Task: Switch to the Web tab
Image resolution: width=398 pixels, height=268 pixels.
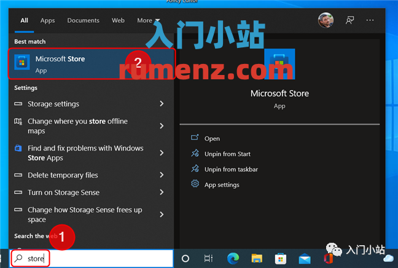Action: tap(118, 20)
